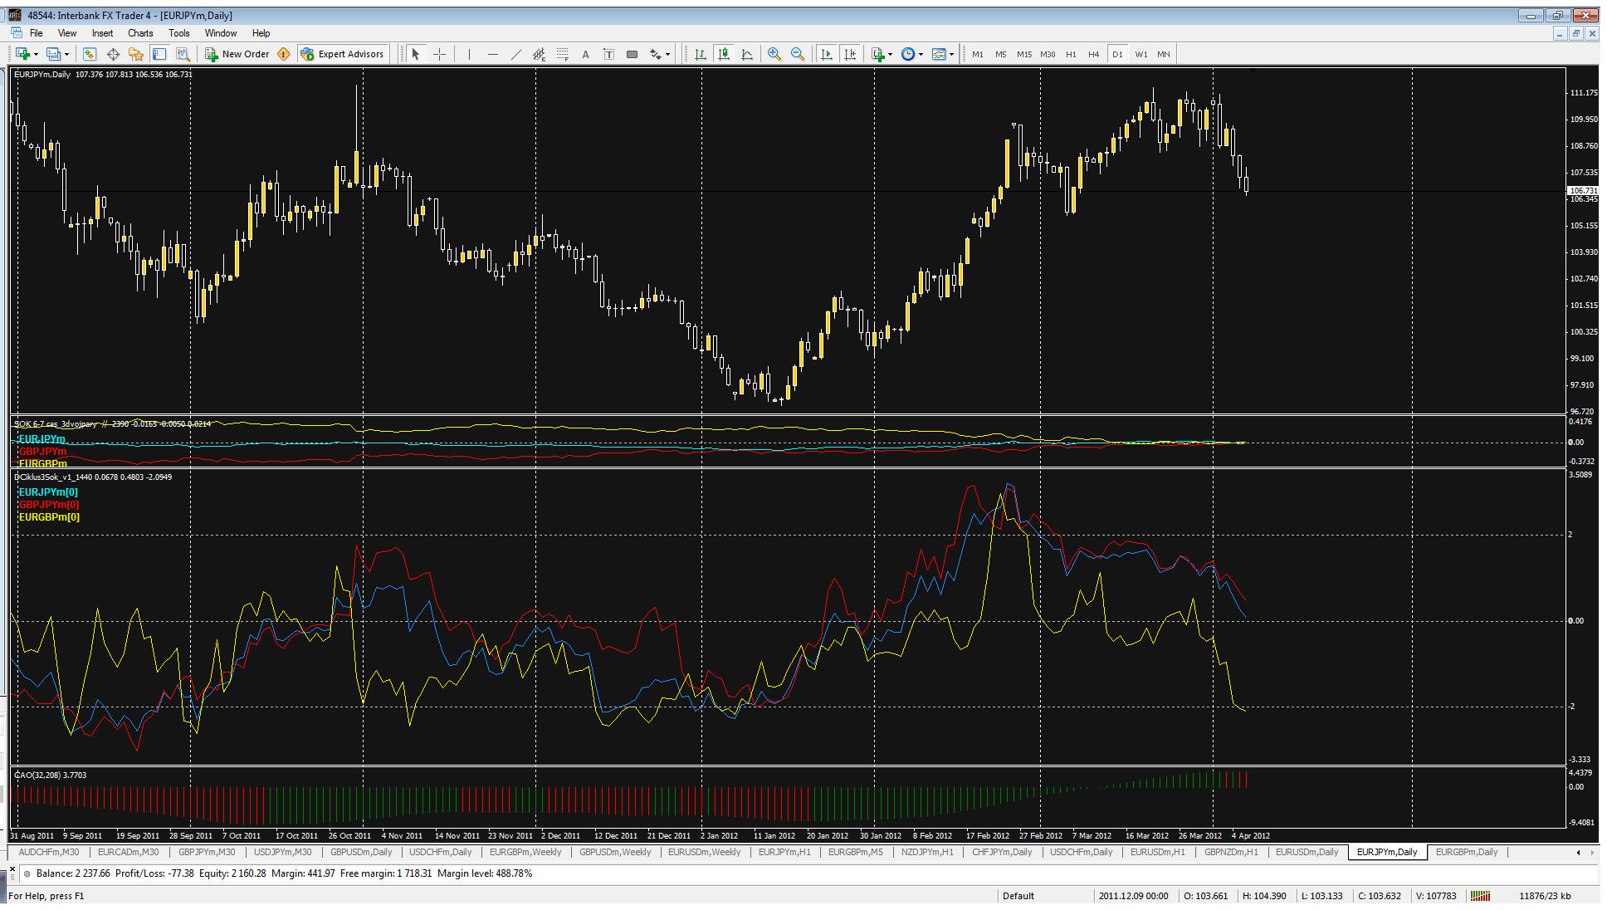Select the Cursor arrow tool
The image size is (1607, 910).
pyautogui.click(x=416, y=54)
